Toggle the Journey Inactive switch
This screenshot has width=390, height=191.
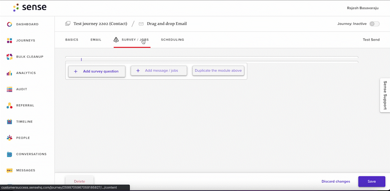click(374, 24)
